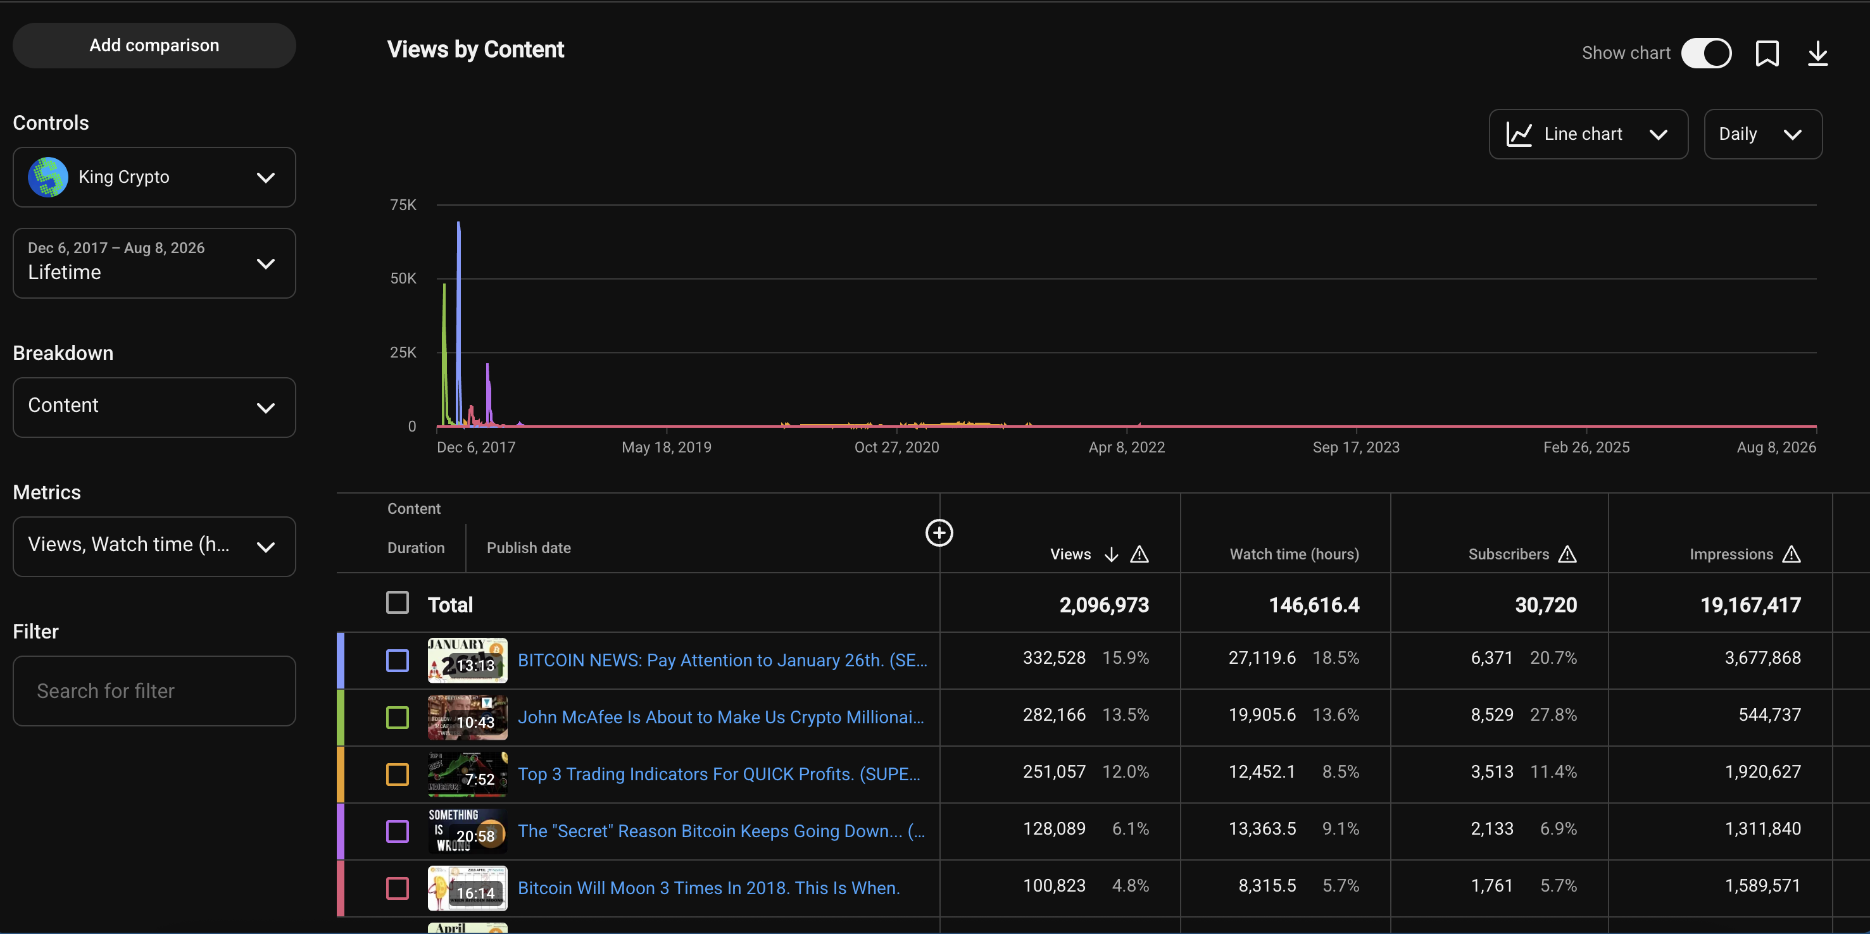
Task: Expand the Lifetime date range dropdown
Action: pyautogui.click(x=154, y=263)
